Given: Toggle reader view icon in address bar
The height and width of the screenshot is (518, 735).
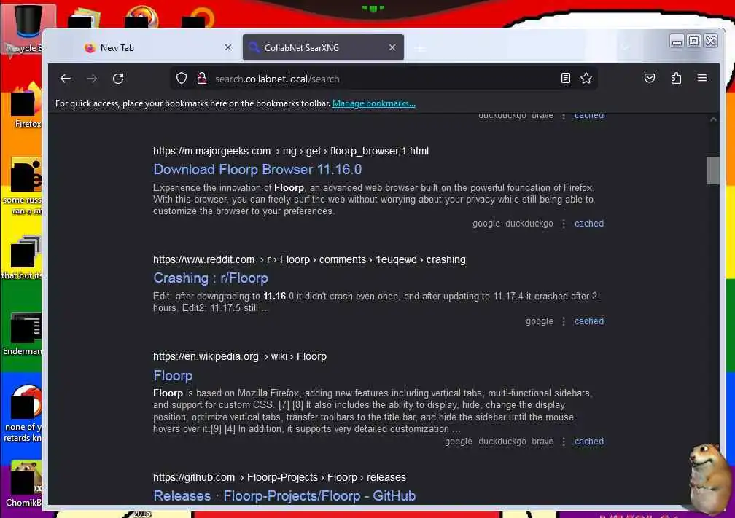Looking at the screenshot, I should [x=566, y=78].
